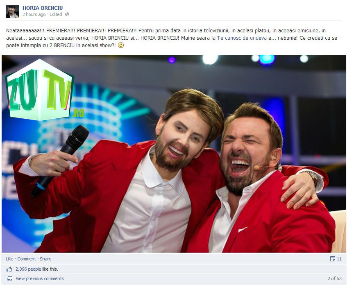The image size is (347, 285).
Task: Open the Horia Brenciu profile picture
Action: 13,11
